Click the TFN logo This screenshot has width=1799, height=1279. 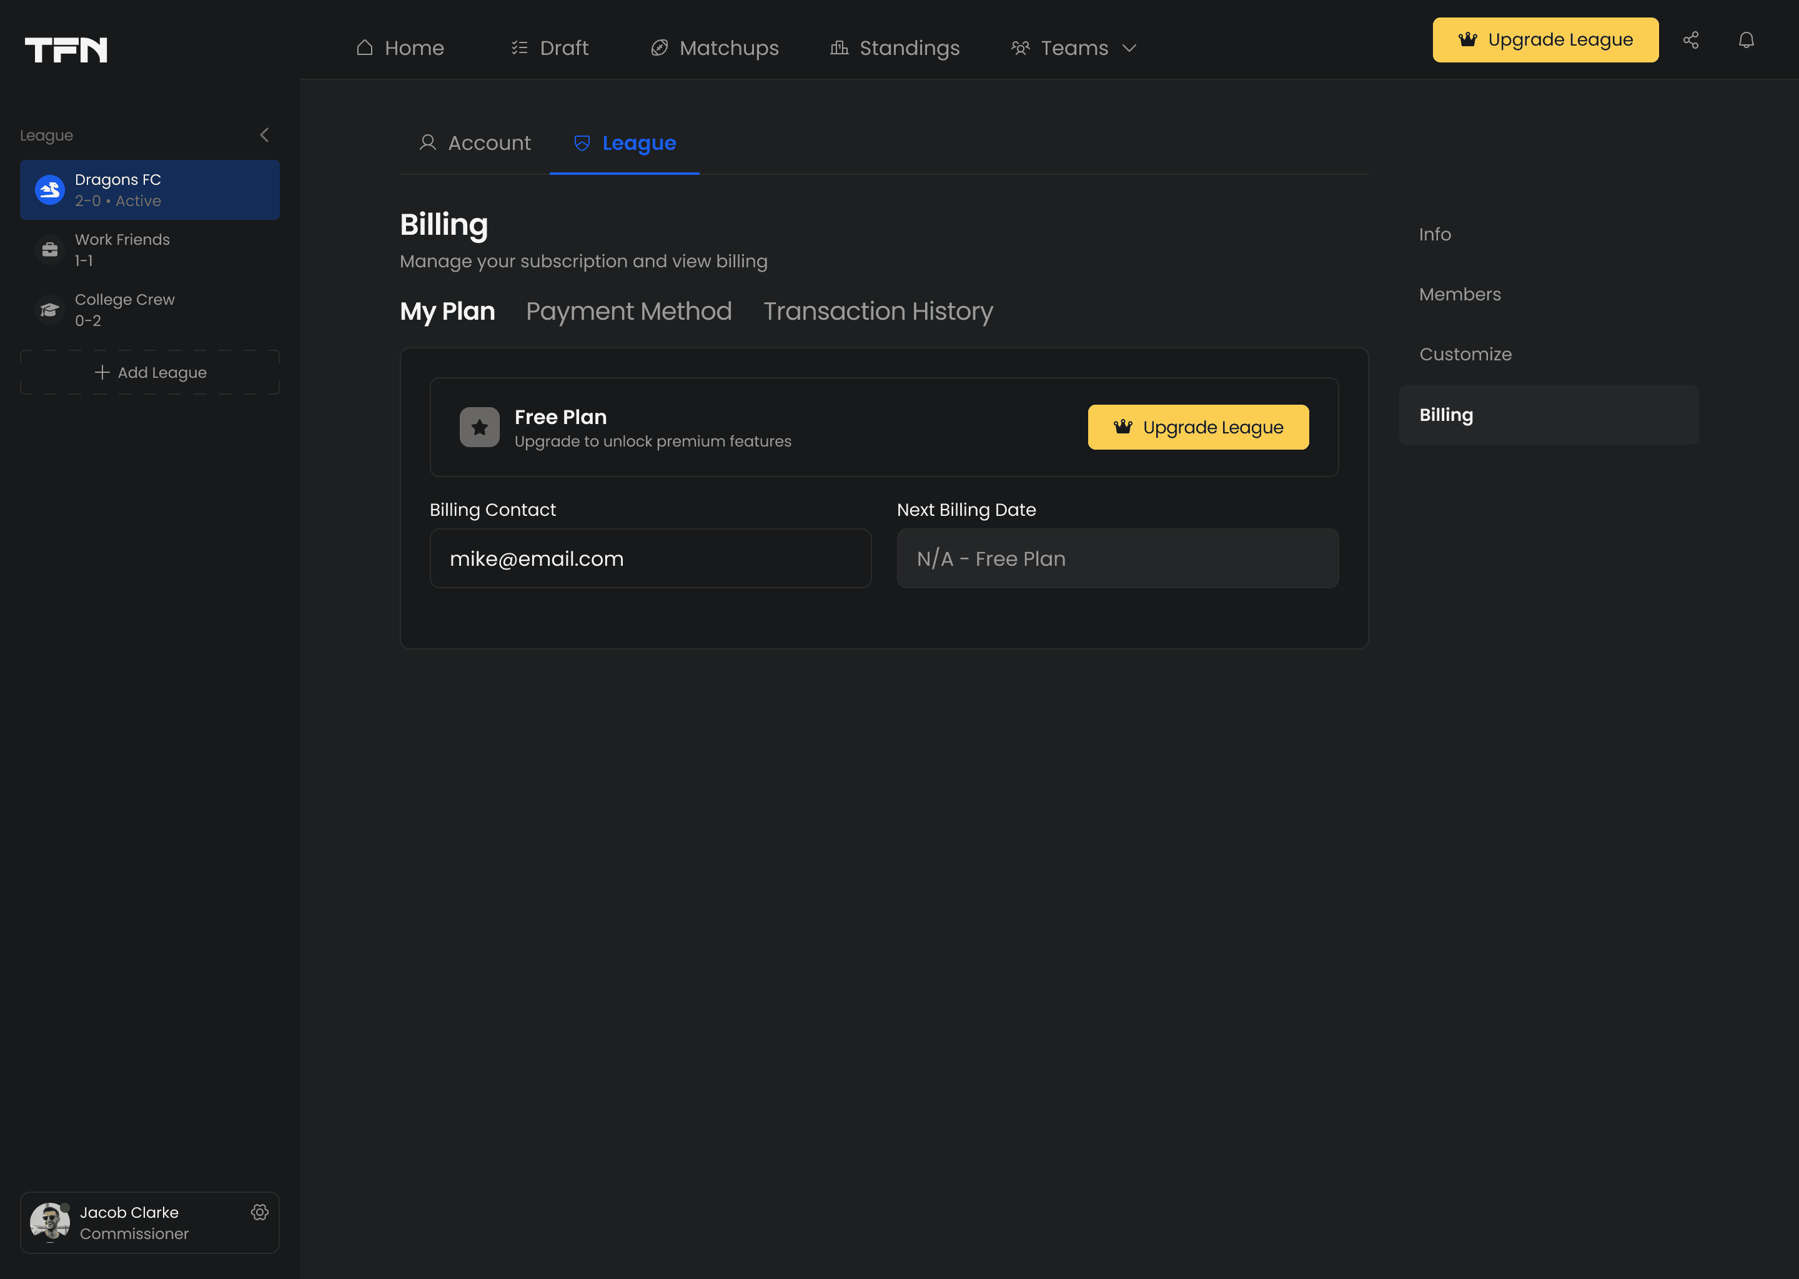(x=66, y=49)
